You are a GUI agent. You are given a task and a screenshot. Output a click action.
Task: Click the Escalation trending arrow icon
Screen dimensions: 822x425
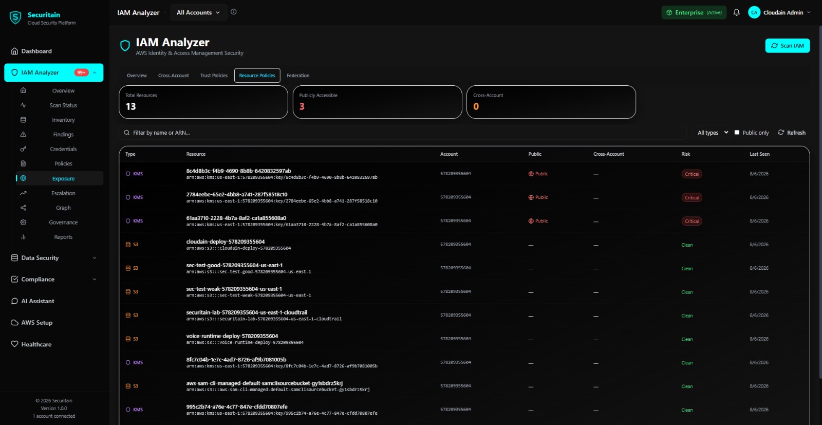pyautogui.click(x=23, y=193)
